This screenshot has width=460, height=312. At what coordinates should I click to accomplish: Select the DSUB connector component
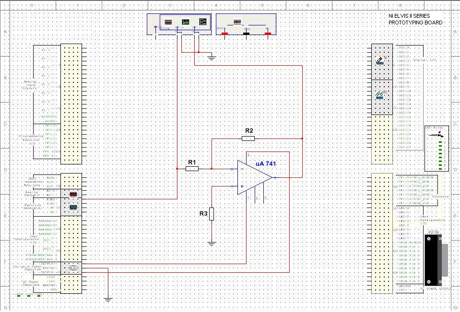pos(436,260)
